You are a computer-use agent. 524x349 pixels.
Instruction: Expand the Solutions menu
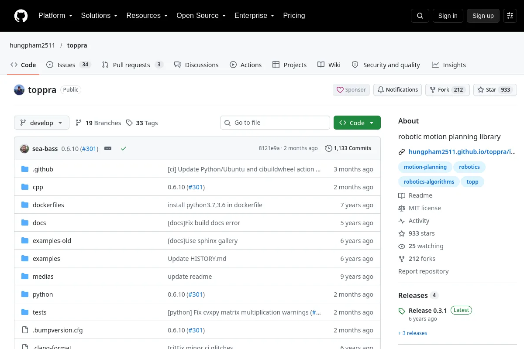pyautogui.click(x=99, y=16)
